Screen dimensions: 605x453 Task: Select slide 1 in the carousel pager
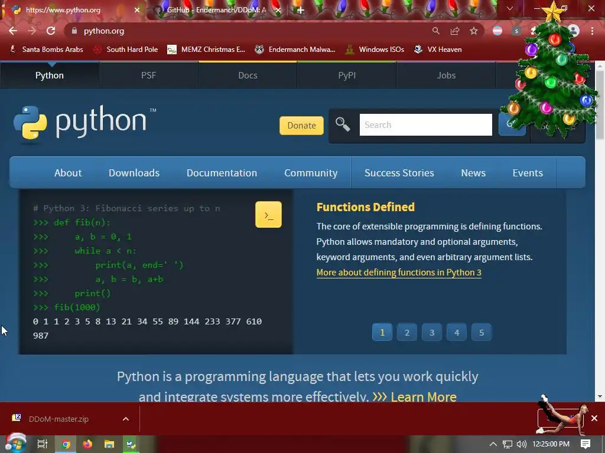click(x=382, y=333)
